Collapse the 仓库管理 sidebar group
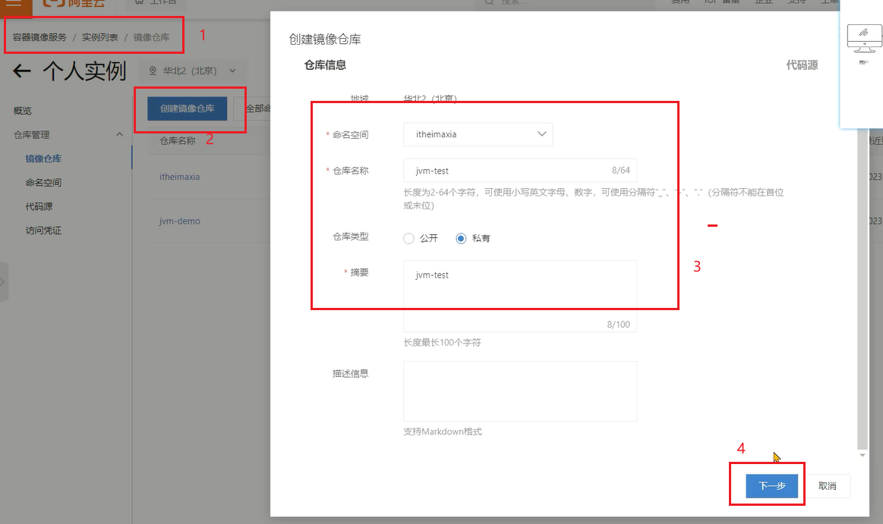883x524 pixels. tap(119, 134)
